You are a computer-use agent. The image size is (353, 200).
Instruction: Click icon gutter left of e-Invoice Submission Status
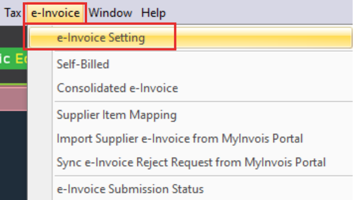tap(40, 189)
